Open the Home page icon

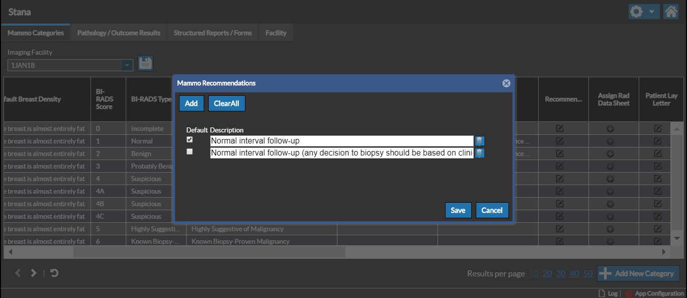(671, 12)
